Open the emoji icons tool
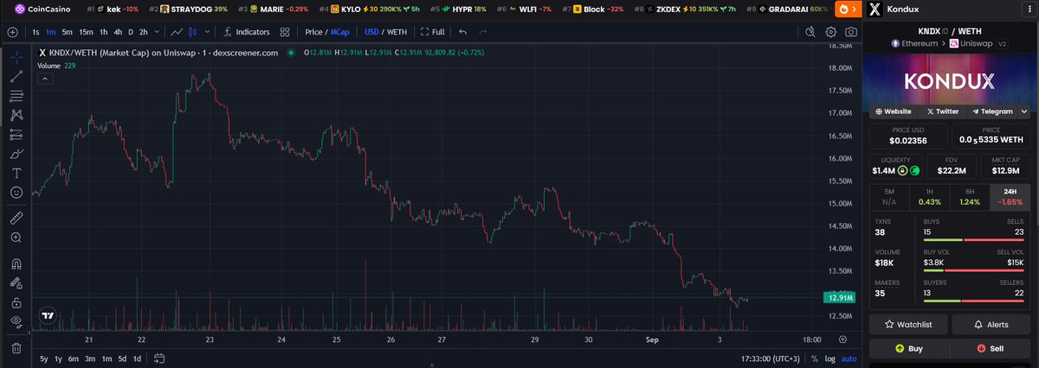The height and width of the screenshot is (368, 1039). pyautogui.click(x=16, y=192)
